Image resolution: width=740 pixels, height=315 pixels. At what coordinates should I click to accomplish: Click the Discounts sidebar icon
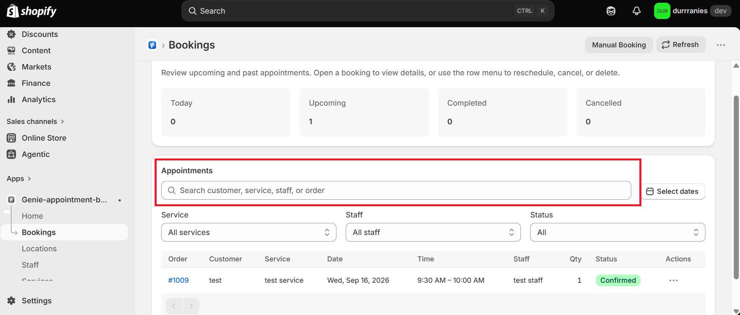point(11,34)
